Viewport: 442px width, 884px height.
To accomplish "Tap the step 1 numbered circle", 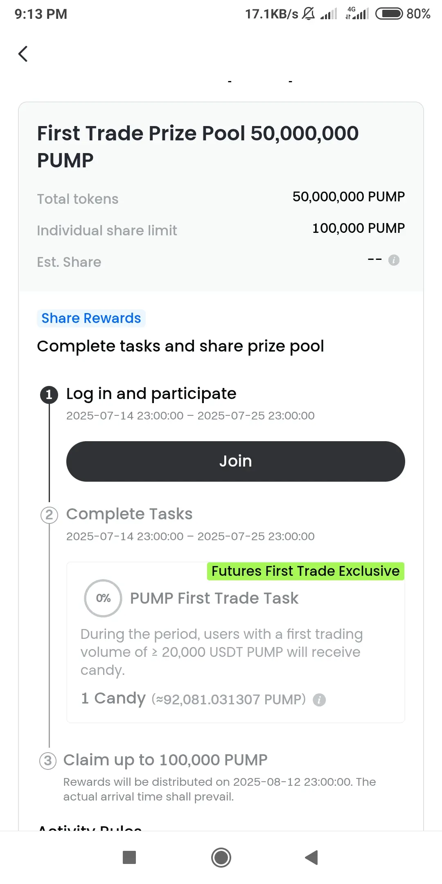I will tap(49, 395).
